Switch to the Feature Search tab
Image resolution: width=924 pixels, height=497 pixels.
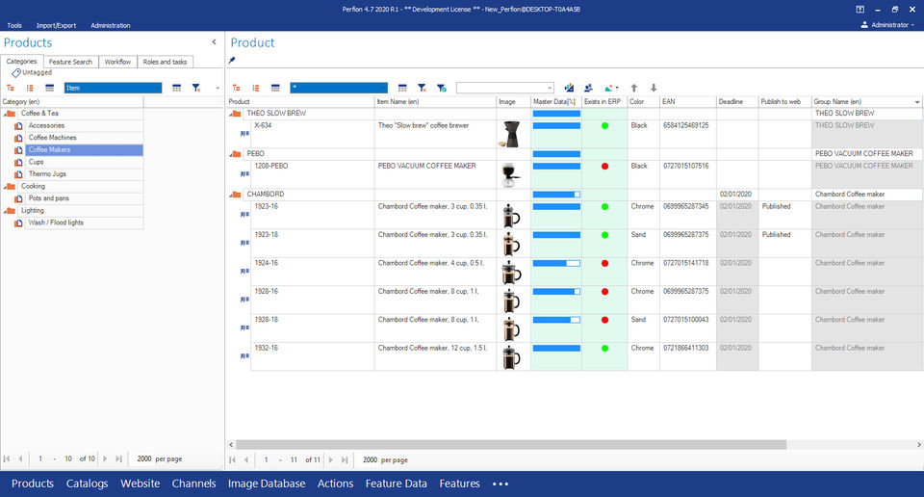click(70, 62)
